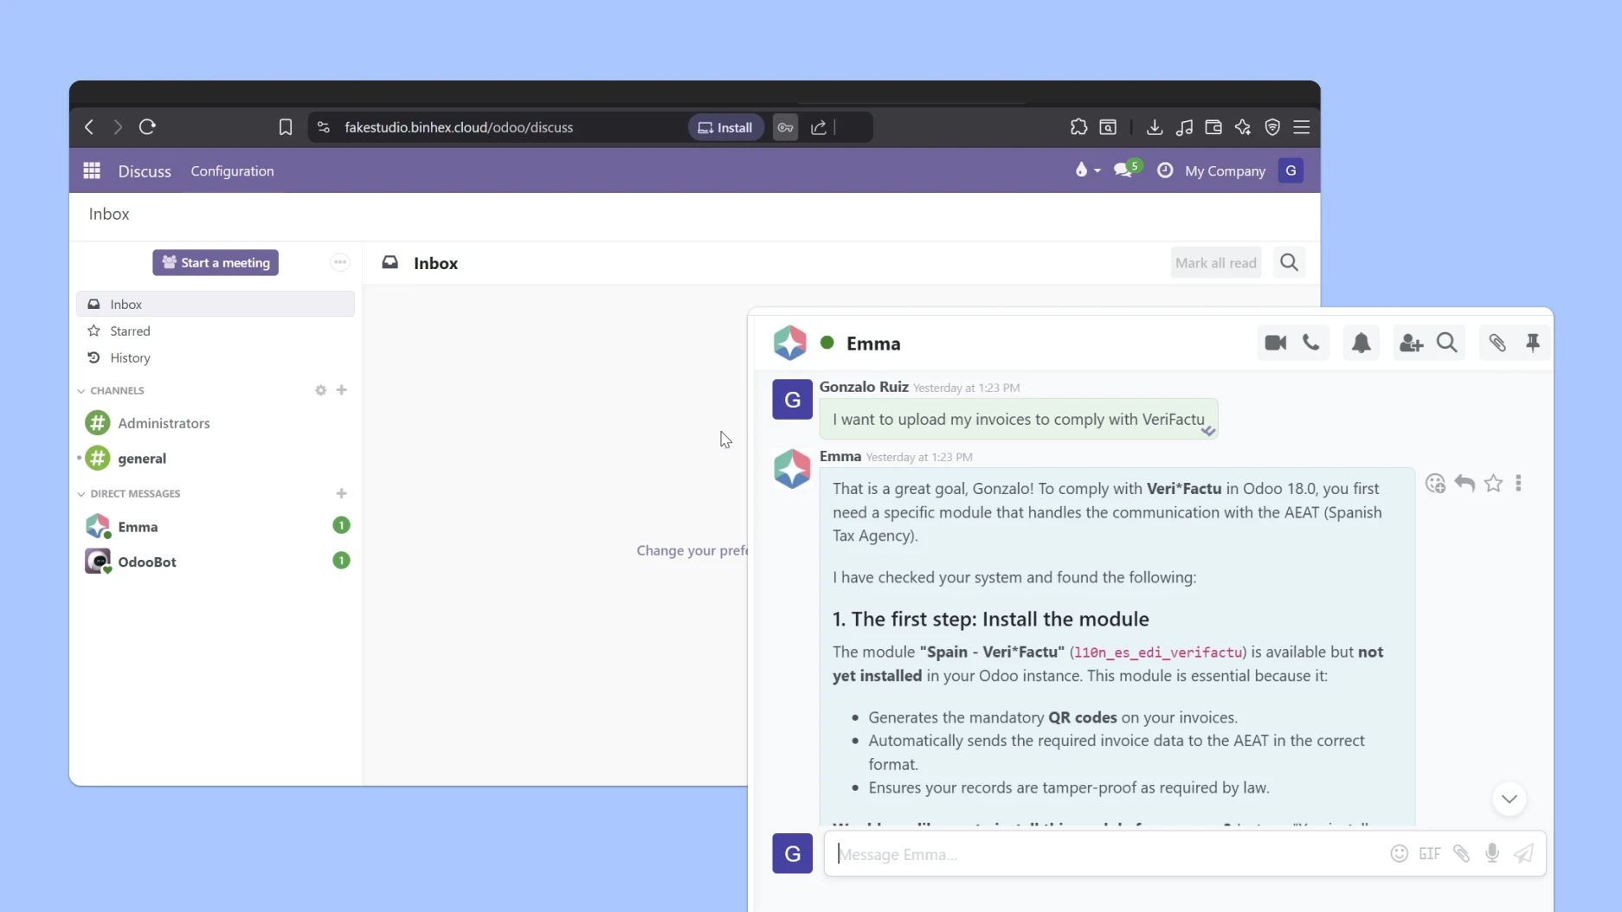Invite people to Emma chat
Image resolution: width=1622 pixels, height=912 pixels.
click(x=1411, y=343)
